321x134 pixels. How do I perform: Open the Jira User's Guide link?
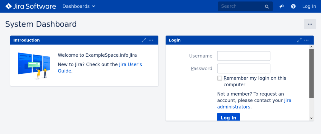pos(130,64)
